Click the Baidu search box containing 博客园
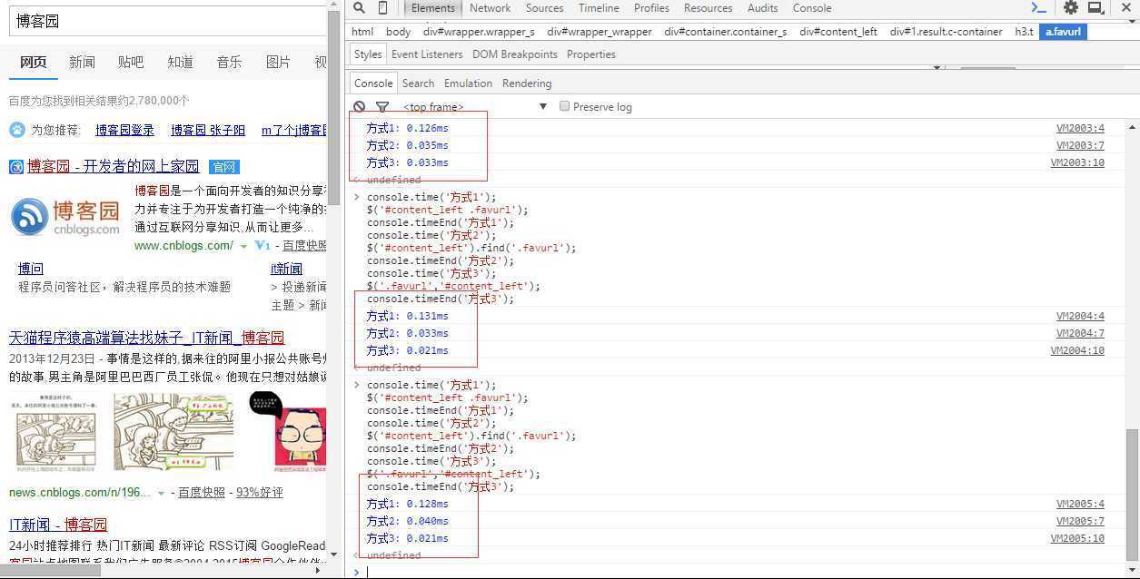Viewport: 1140px width, 579px height. click(168, 21)
